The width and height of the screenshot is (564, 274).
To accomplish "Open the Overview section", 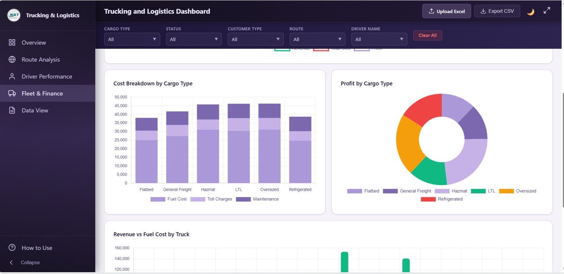I will (33, 42).
